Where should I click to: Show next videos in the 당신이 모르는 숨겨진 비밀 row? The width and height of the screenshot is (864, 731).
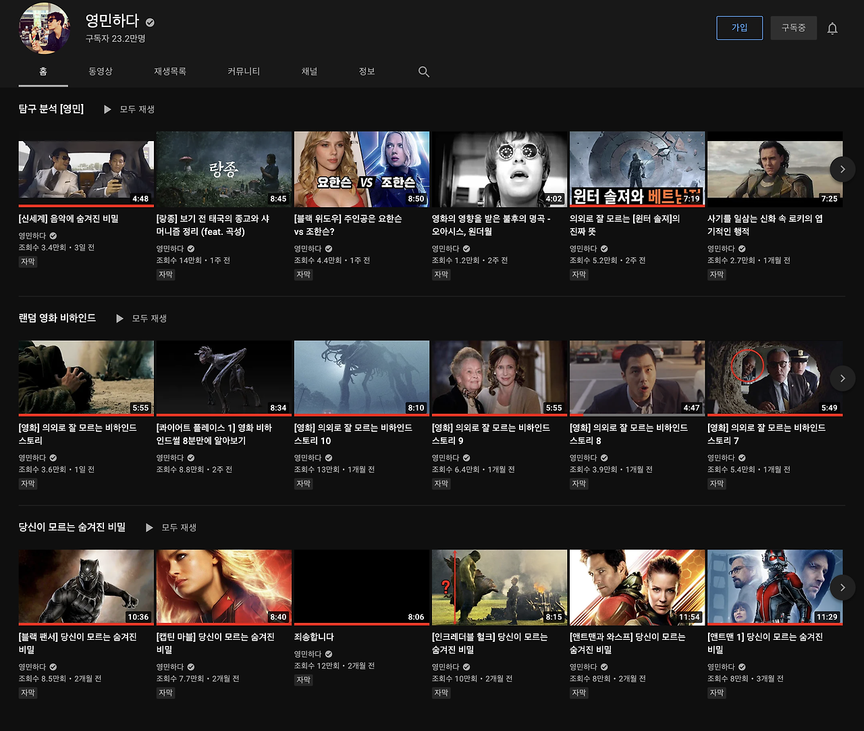pos(842,588)
